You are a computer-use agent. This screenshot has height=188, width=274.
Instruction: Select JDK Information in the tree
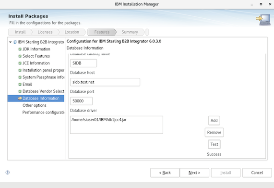(x=36, y=49)
